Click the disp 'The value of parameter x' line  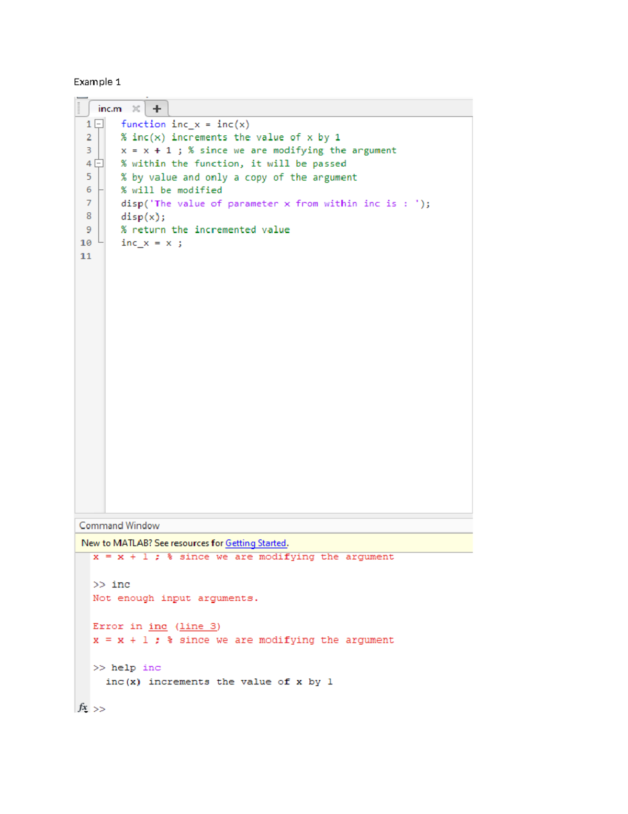point(276,204)
